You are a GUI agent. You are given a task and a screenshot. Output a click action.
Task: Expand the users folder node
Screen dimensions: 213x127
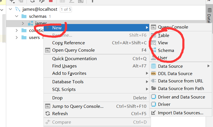coord(17,37)
